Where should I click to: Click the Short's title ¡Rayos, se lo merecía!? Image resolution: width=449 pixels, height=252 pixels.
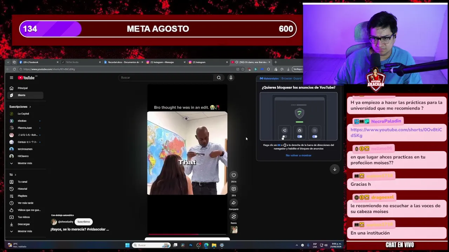point(80,229)
